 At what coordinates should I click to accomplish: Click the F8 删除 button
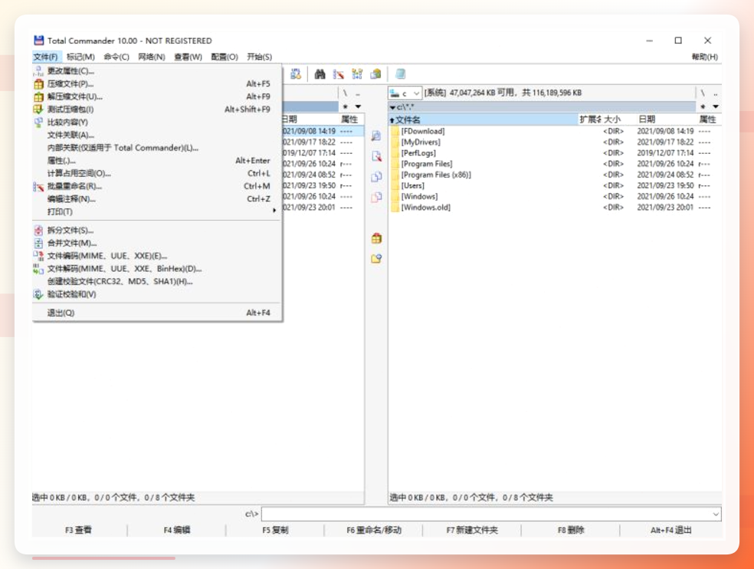pyautogui.click(x=571, y=530)
